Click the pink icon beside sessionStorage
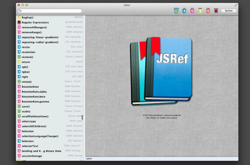Image resolution: width=250 pixels, height=165 pixels. [19, 156]
